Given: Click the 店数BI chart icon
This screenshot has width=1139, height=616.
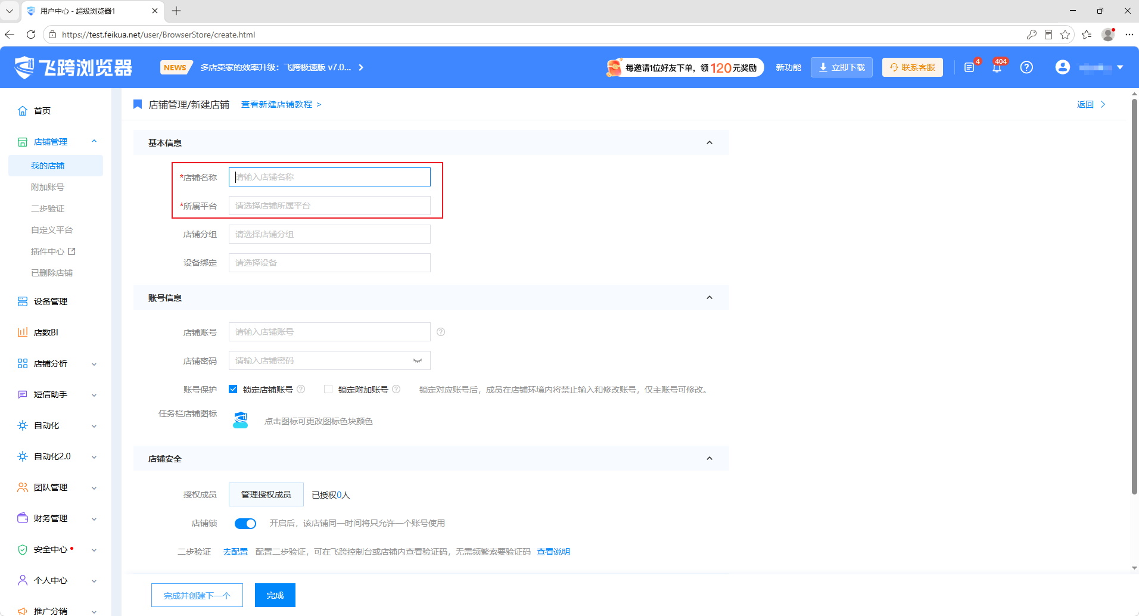Looking at the screenshot, I should click(23, 332).
